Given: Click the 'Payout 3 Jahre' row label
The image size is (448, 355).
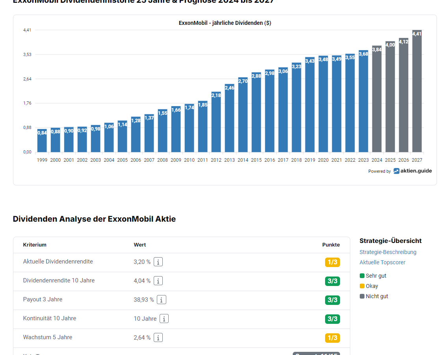Looking at the screenshot, I should click(x=43, y=299).
